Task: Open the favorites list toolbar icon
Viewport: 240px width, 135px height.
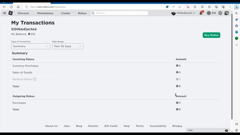Action: point(209,7)
